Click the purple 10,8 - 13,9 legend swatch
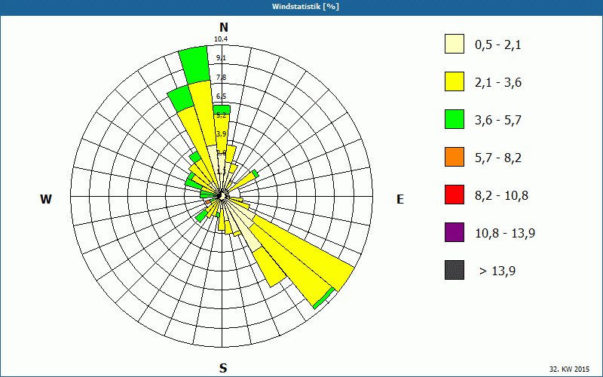Viewport: 603px width, 377px height. (455, 232)
